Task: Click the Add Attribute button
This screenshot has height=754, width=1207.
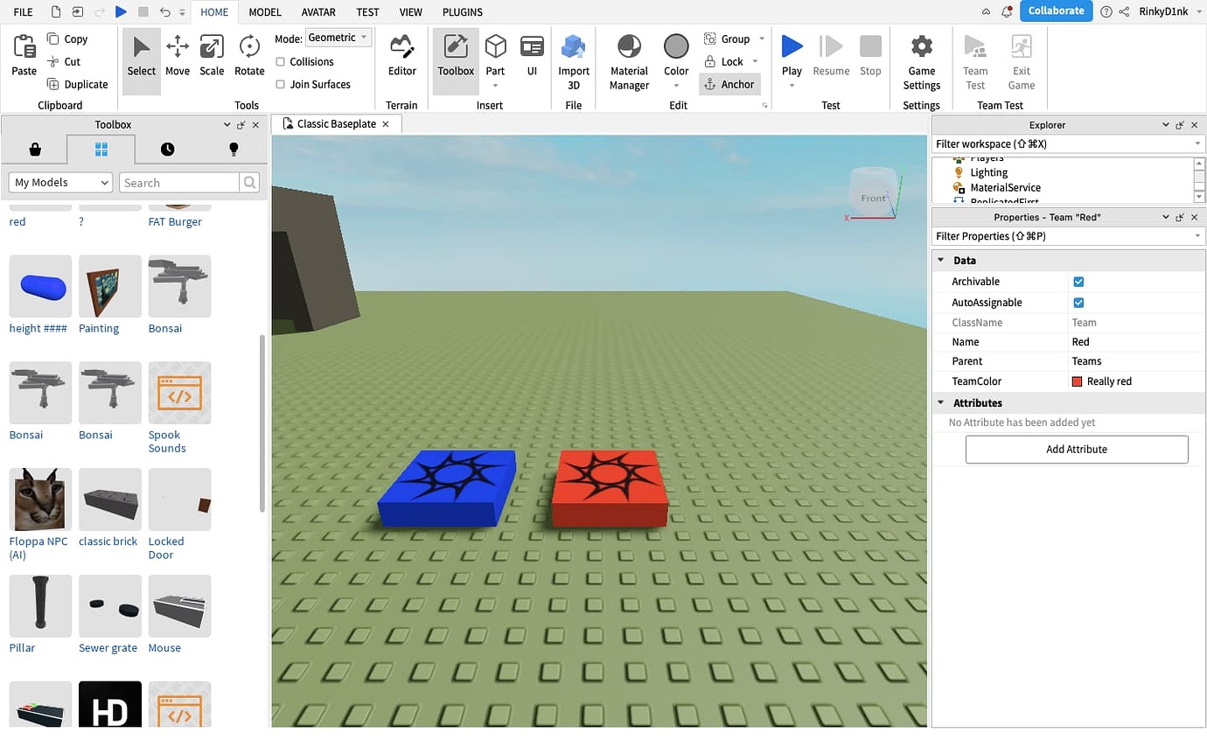Action: pyautogui.click(x=1077, y=449)
